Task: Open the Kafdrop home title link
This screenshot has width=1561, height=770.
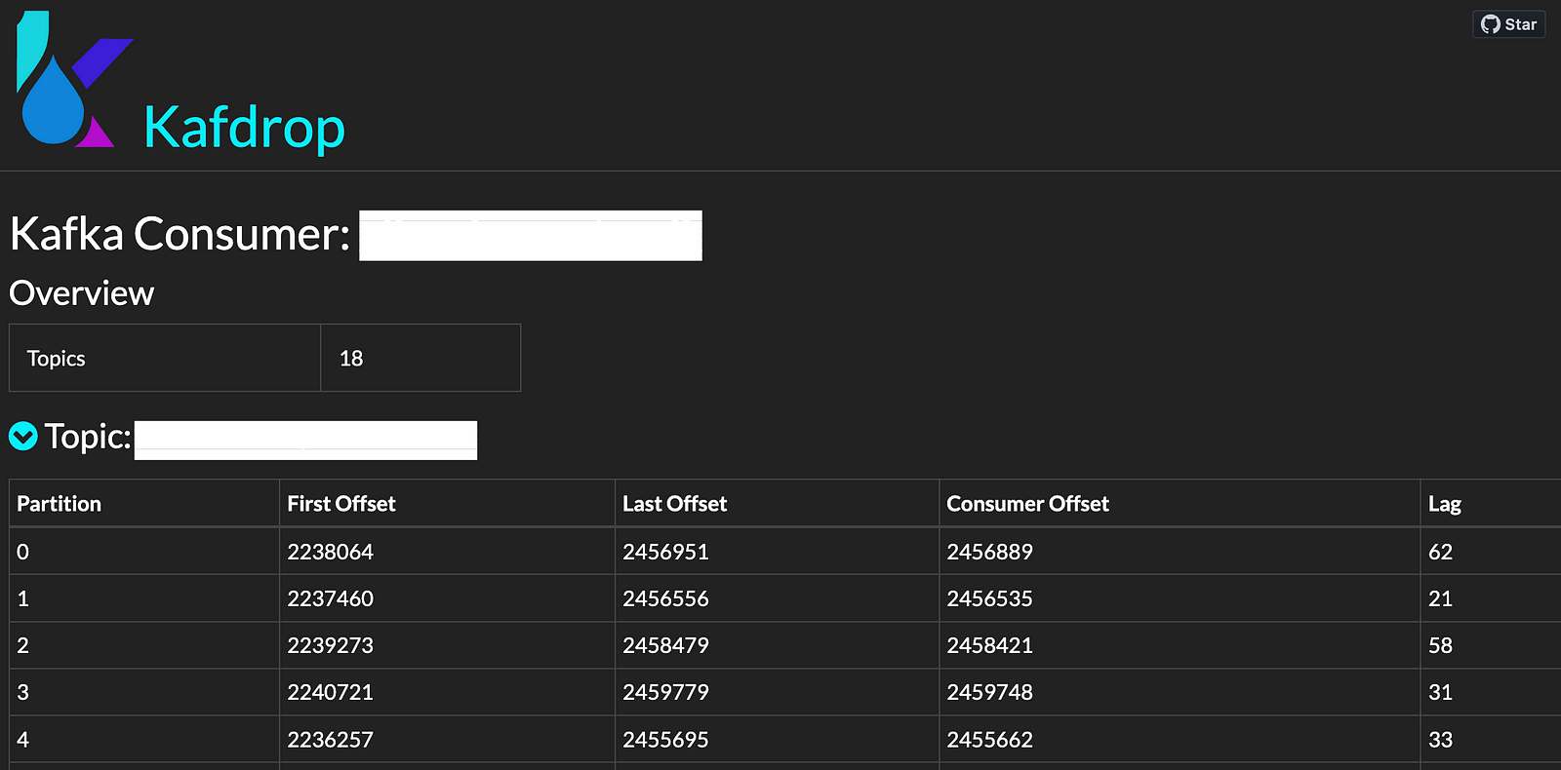Action: [244, 128]
